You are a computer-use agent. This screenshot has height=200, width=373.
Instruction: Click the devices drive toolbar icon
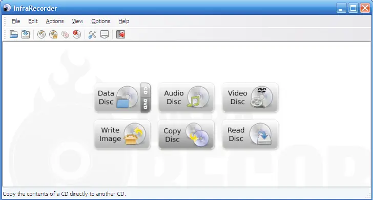coord(104,34)
